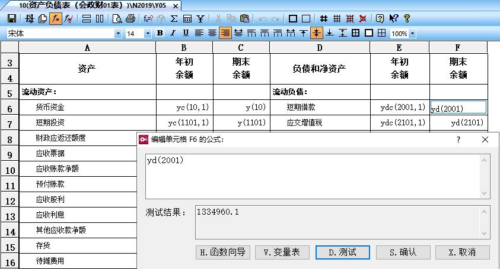The image size is (500, 269).
Task: Click the yellow question mark help icon
Action: click(x=407, y=18)
